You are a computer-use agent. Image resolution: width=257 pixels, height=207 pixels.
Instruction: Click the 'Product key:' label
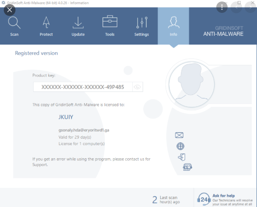pos(44,76)
